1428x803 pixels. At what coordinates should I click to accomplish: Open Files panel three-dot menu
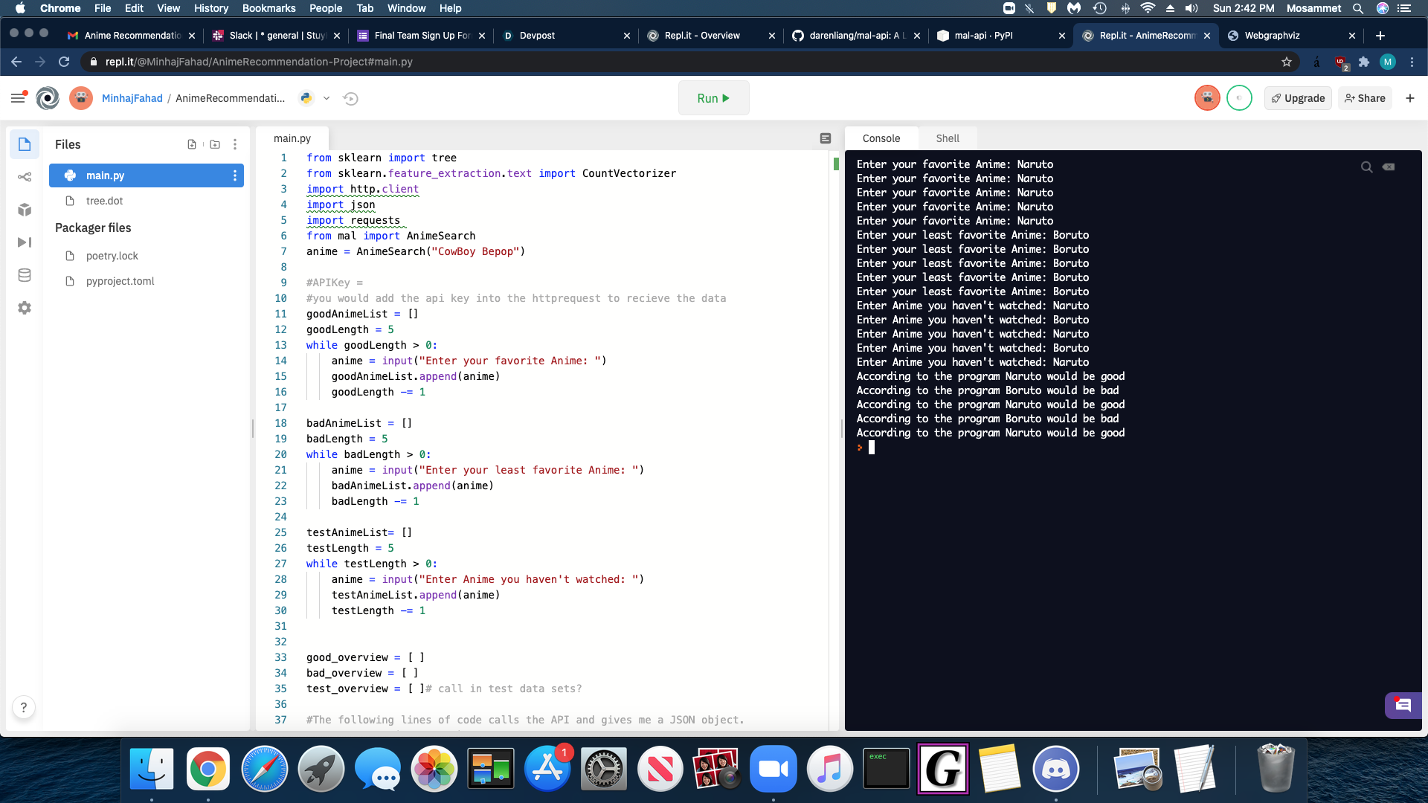pyautogui.click(x=235, y=144)
